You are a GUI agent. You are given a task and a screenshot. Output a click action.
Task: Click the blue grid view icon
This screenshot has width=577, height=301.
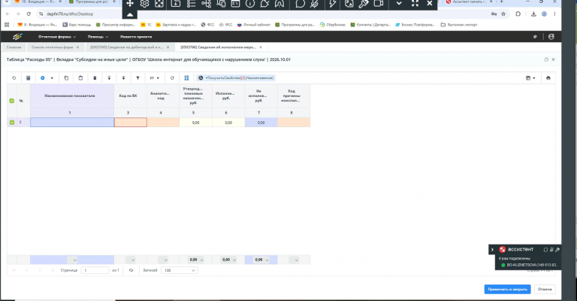coord(186,78)
